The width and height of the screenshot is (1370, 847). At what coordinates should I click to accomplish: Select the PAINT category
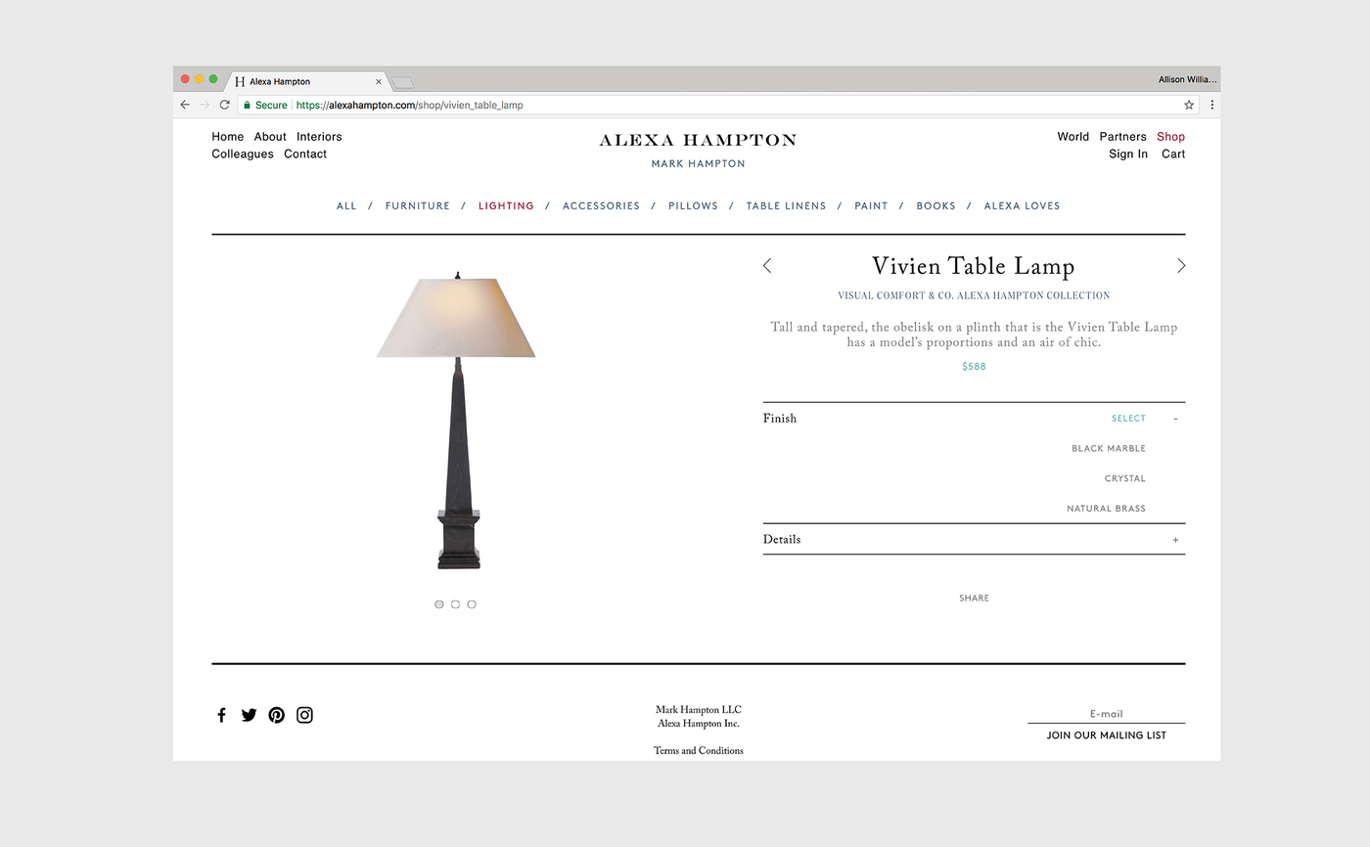tap(871, 206)
